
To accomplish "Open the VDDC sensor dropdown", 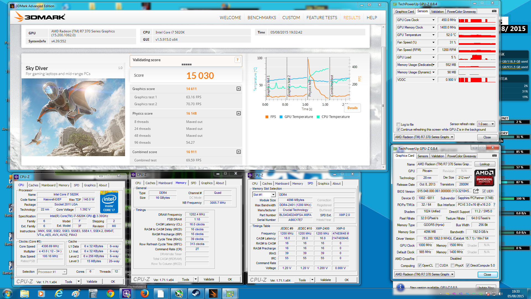I will pos(433,80).
